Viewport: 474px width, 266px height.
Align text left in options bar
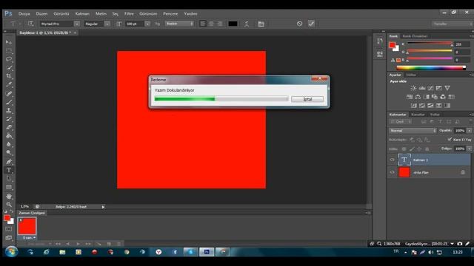(202, 24)
